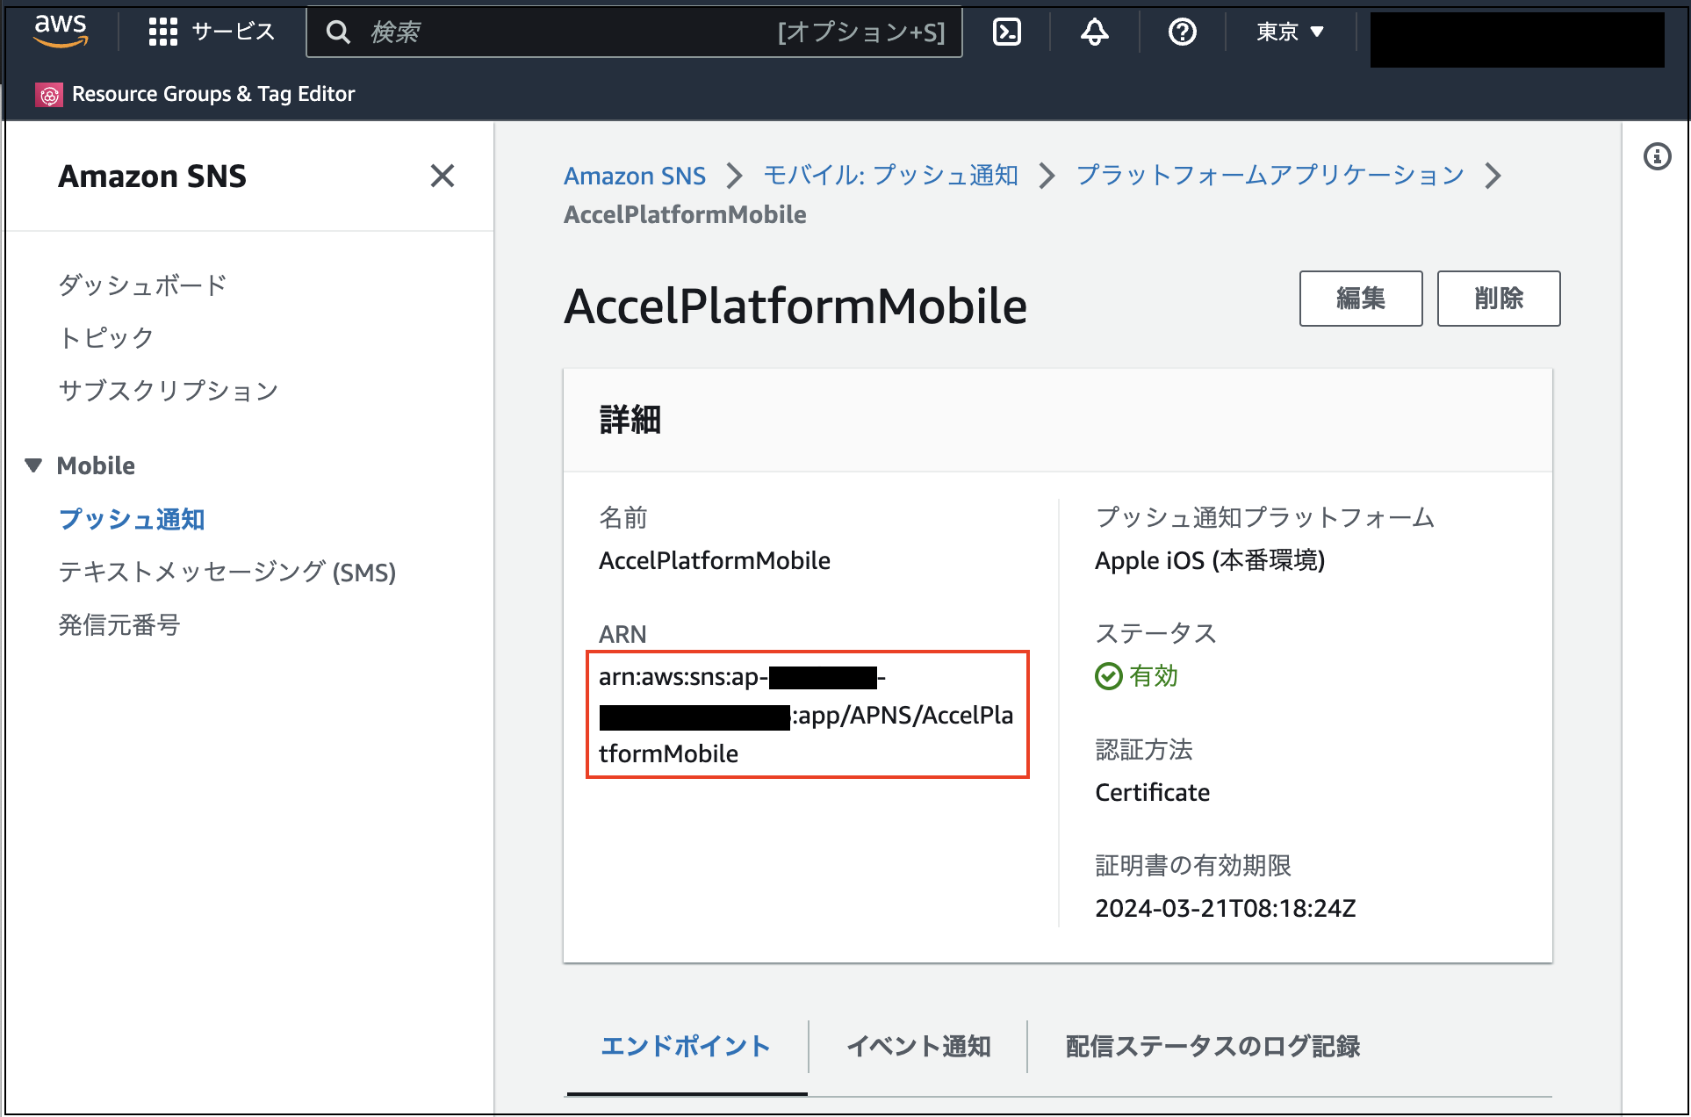Open the notifications bell icon
Viewport: 1691px width, 1117px height.
1094,32
